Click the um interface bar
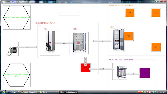This screenshot has height=94, width=167. [x=27, y=47]
